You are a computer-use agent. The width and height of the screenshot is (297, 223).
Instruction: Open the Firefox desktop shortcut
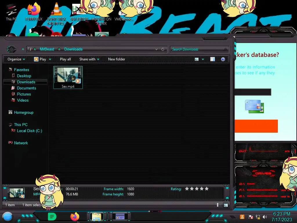tap(34, 12)
